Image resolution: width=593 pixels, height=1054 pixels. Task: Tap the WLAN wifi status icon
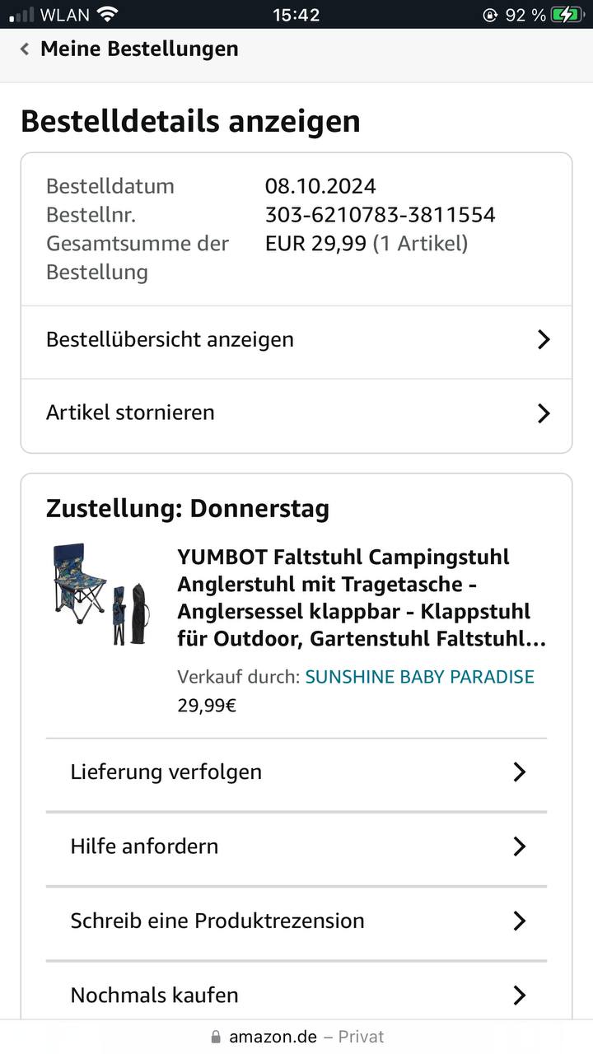coord(107,14)
